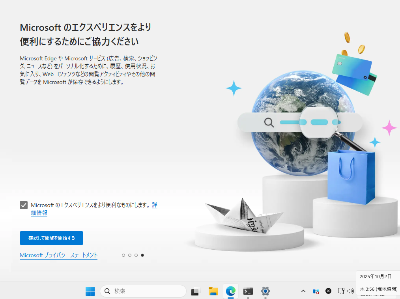Launch File Explorer from the taskbar
The width and height of the screenshot is (400, 299).
point(213,291)
